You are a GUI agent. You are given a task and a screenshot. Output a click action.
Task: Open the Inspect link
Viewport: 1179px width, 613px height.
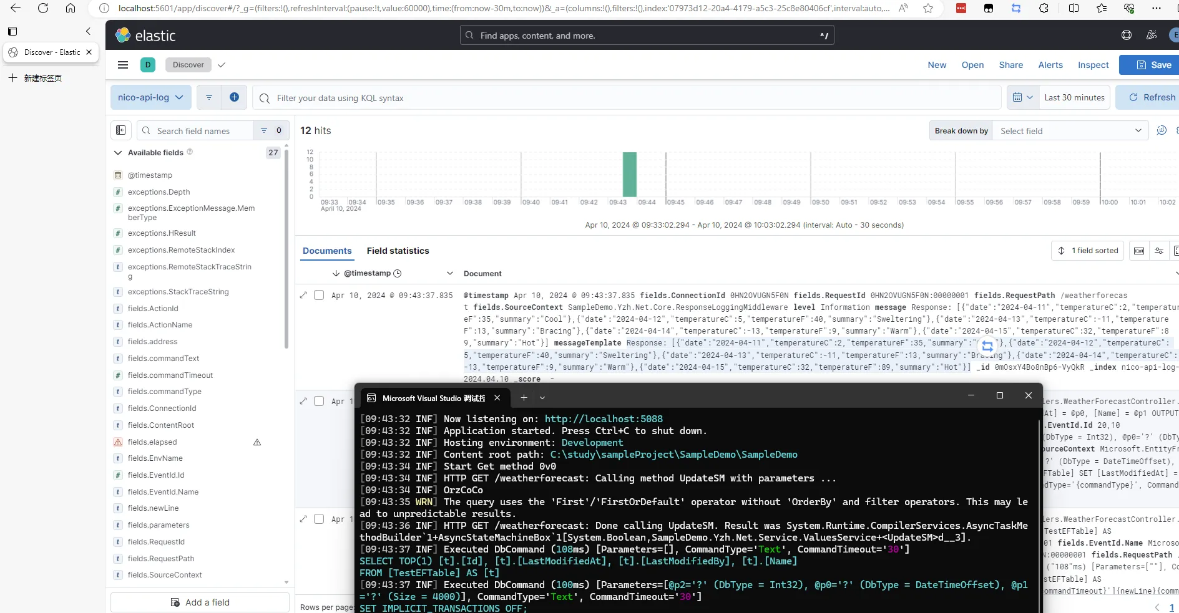[x=1093, y=65]
